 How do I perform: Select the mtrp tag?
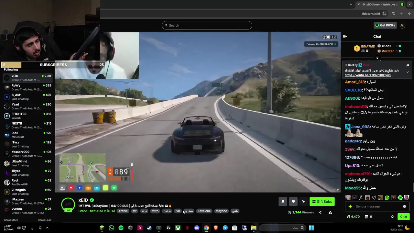point(155,211)
